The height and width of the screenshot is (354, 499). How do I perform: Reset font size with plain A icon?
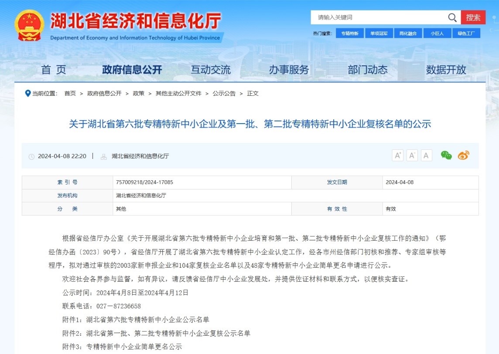click(426, 155)
